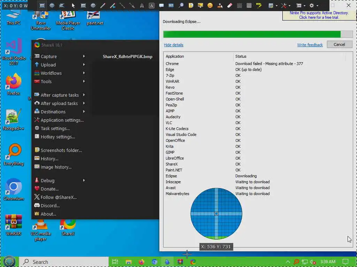Select the Magnify tool in toolbar
This screenshot has width=357, height=267.
pyautogui.click(x=181, y=6)
